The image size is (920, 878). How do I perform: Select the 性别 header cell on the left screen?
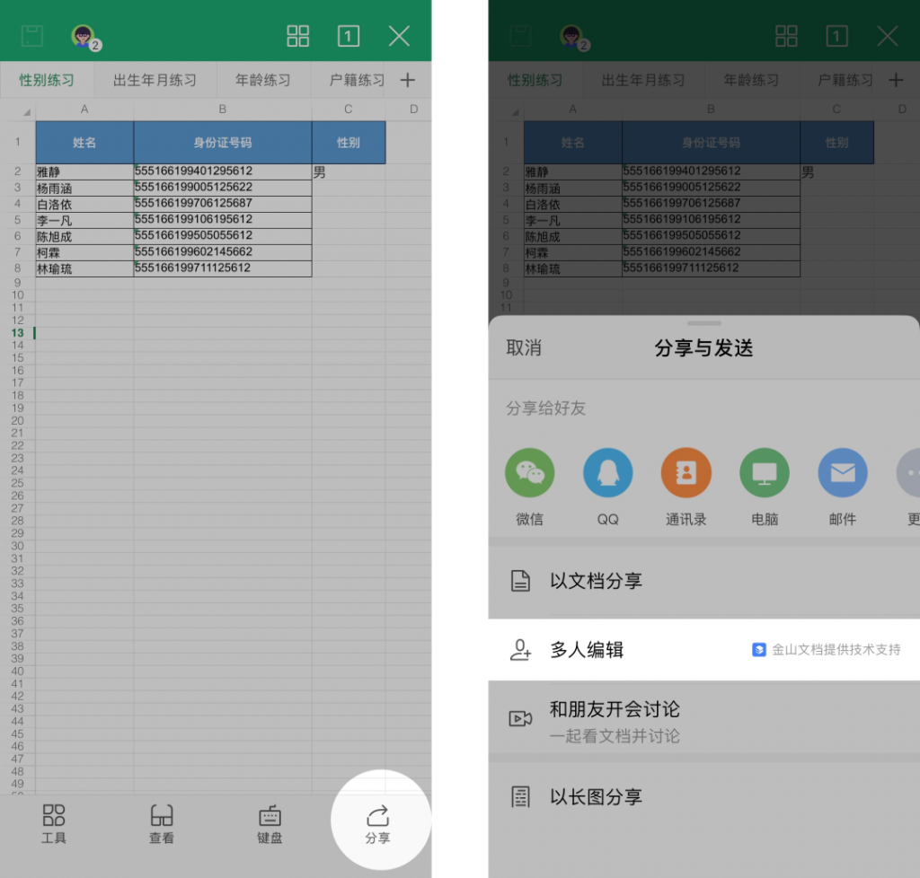349,143
